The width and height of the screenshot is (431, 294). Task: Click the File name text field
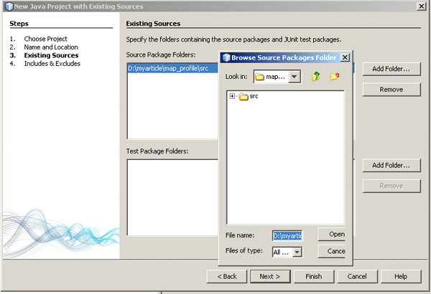pos(287,234)
